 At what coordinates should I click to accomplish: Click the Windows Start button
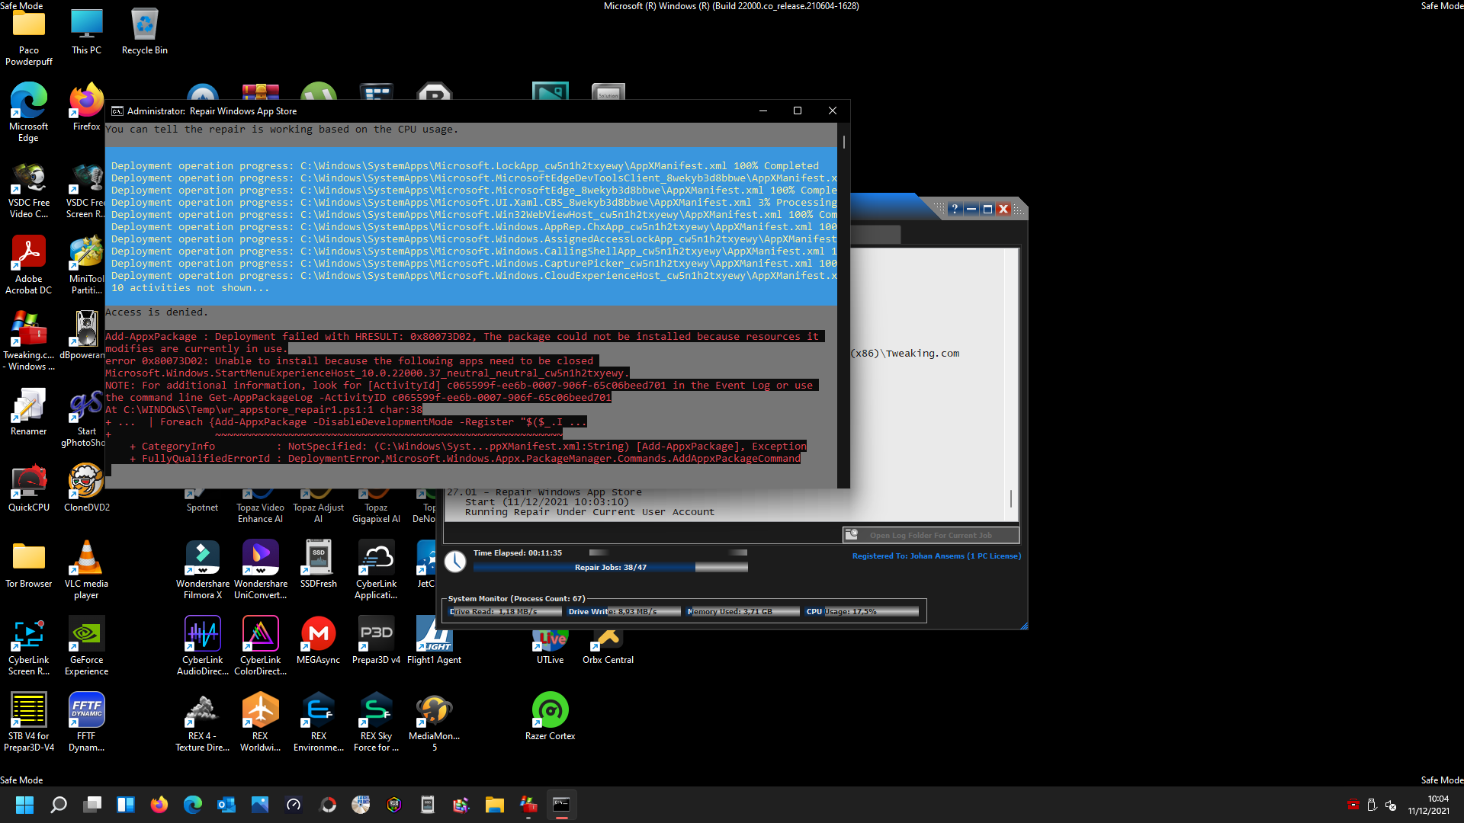(24, 805)
